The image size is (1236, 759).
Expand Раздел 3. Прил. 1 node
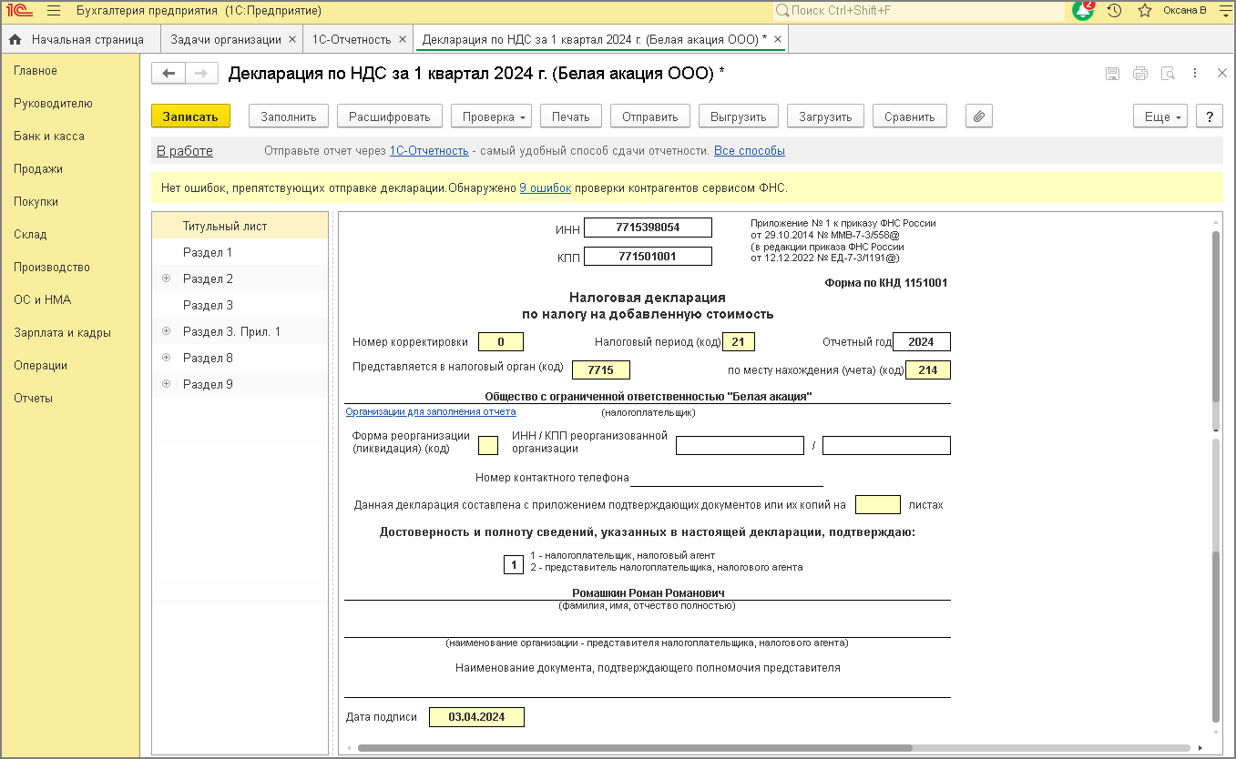(166, 331)
